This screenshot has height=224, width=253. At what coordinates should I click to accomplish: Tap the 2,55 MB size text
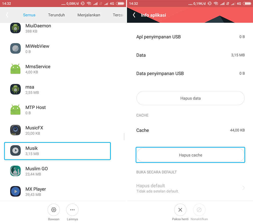[32, 93]
